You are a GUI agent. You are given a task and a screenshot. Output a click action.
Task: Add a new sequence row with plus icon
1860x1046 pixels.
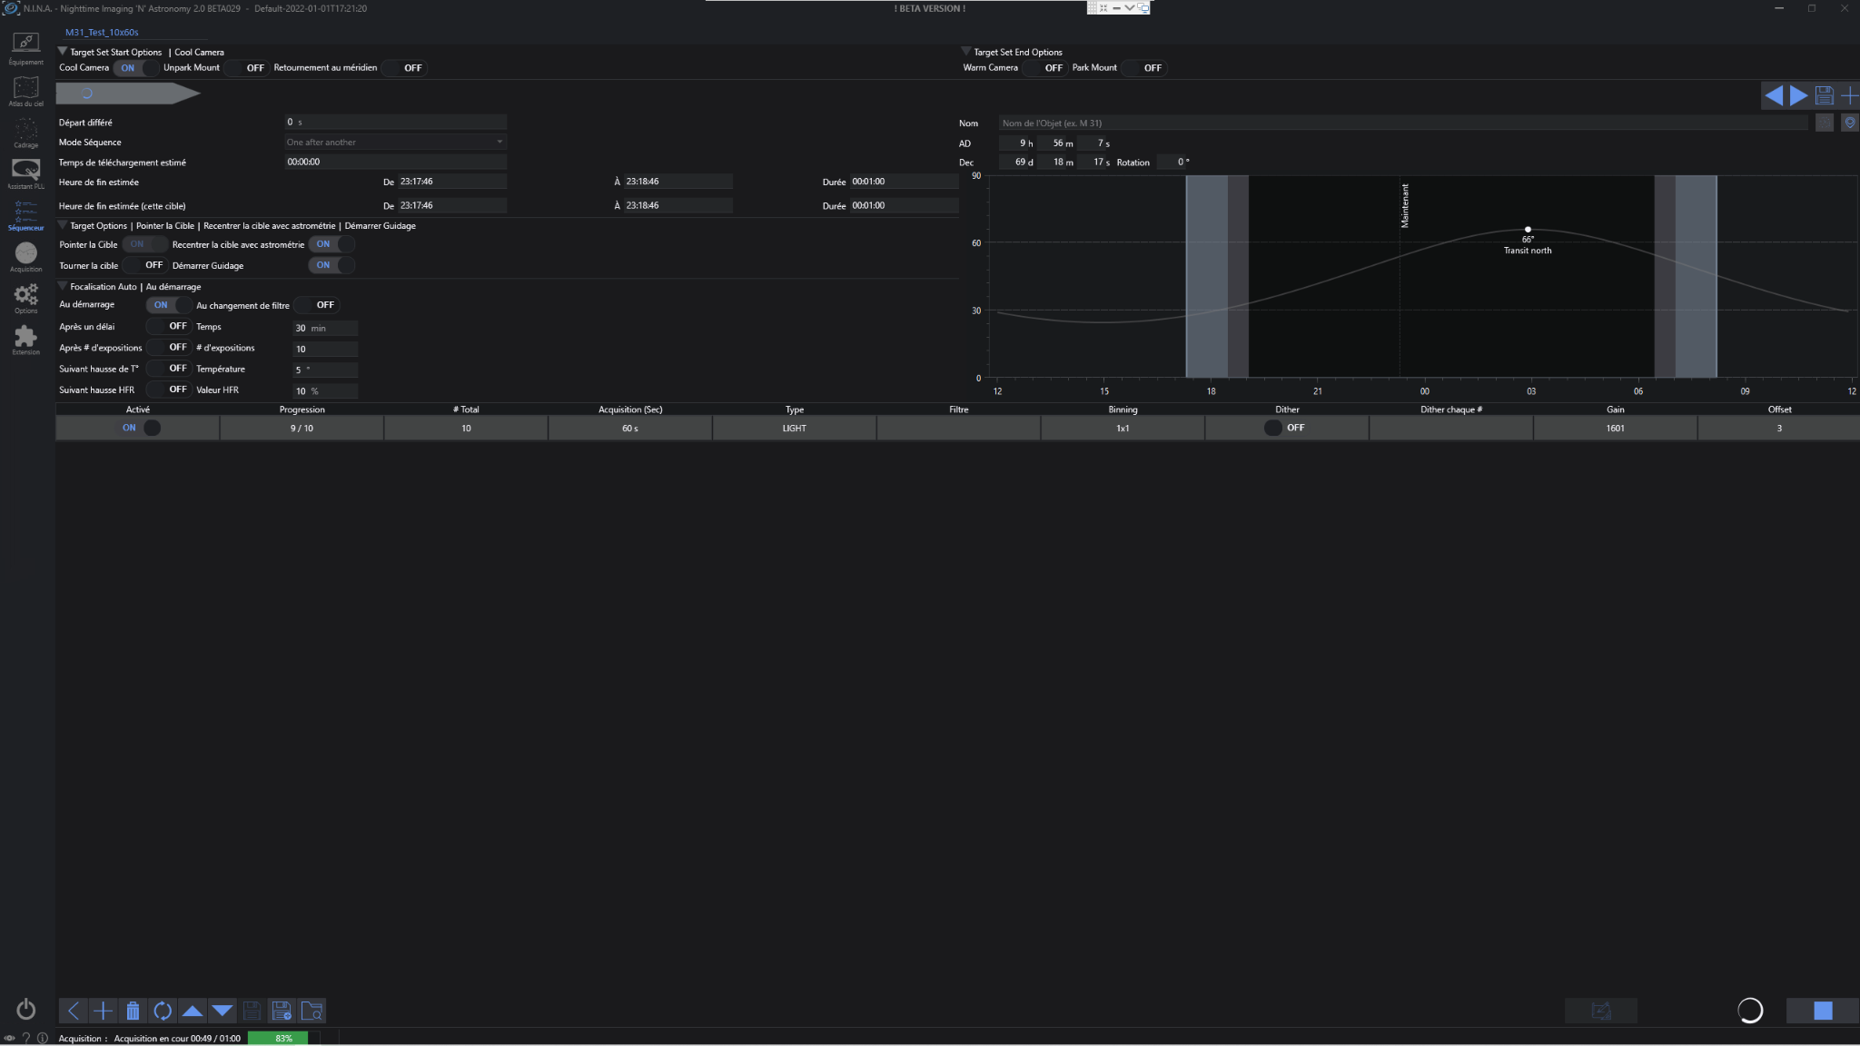tap(104, 1011)
